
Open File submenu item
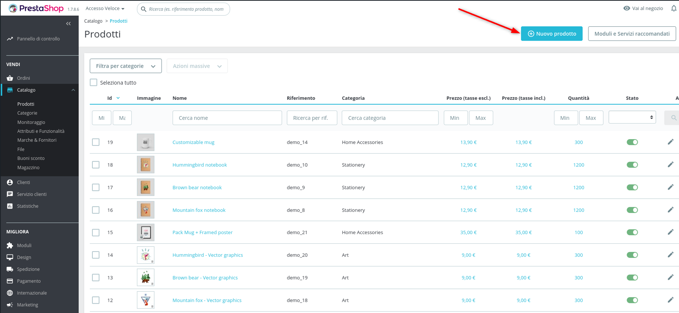pos(21,150)
